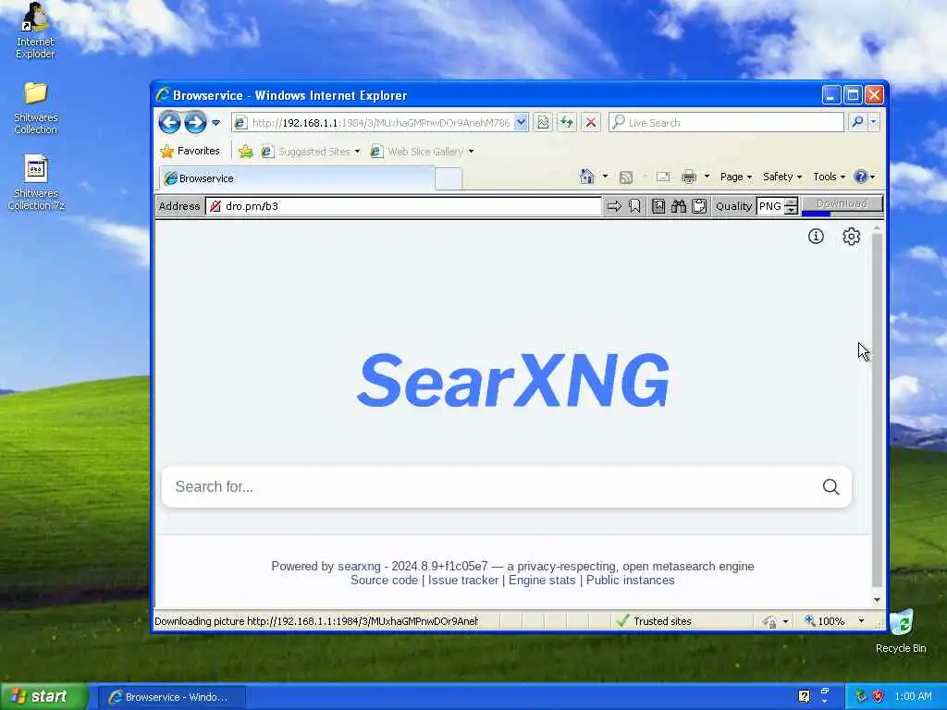Expand the Print dropdown arrow
This screenshot has width=947, height=710.
click(x=707, y=177)
